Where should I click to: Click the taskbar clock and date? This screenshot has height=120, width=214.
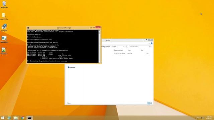point(209,118)
